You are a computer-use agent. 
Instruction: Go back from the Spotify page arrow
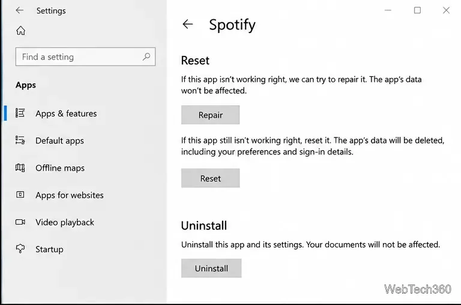pyautogui.click(x=187, y=24)
